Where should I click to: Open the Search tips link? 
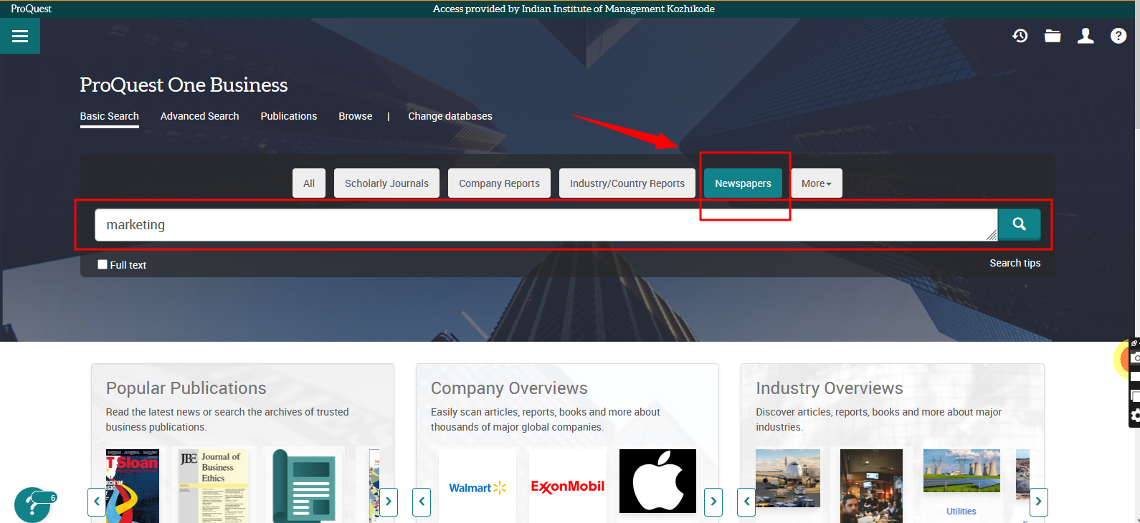[x=1015, y=263]
